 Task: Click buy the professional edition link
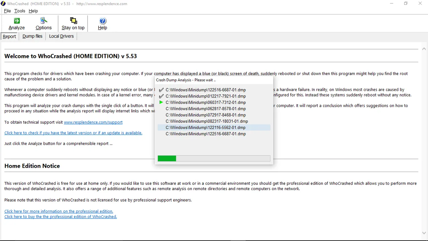(x=61, y=217)
